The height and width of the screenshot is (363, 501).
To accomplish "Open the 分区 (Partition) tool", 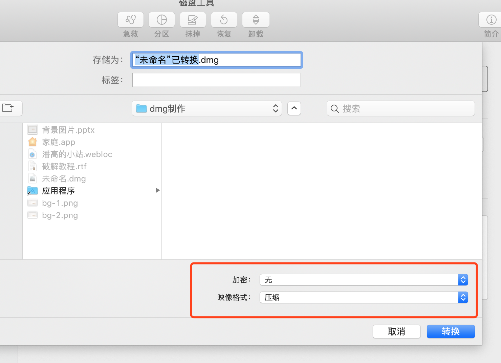I will click(x=161, y=20).
